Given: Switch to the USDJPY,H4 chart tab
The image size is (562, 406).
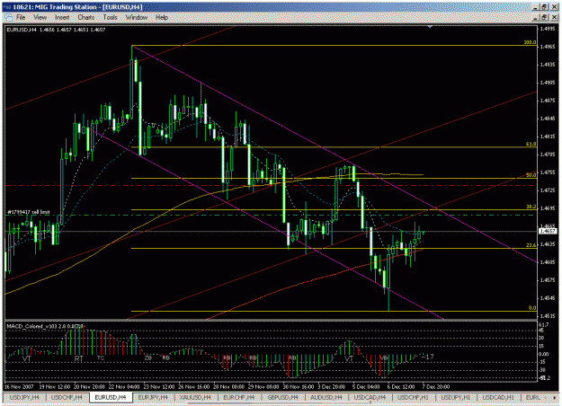Looking at the screenshot, I should click(24, 397).
